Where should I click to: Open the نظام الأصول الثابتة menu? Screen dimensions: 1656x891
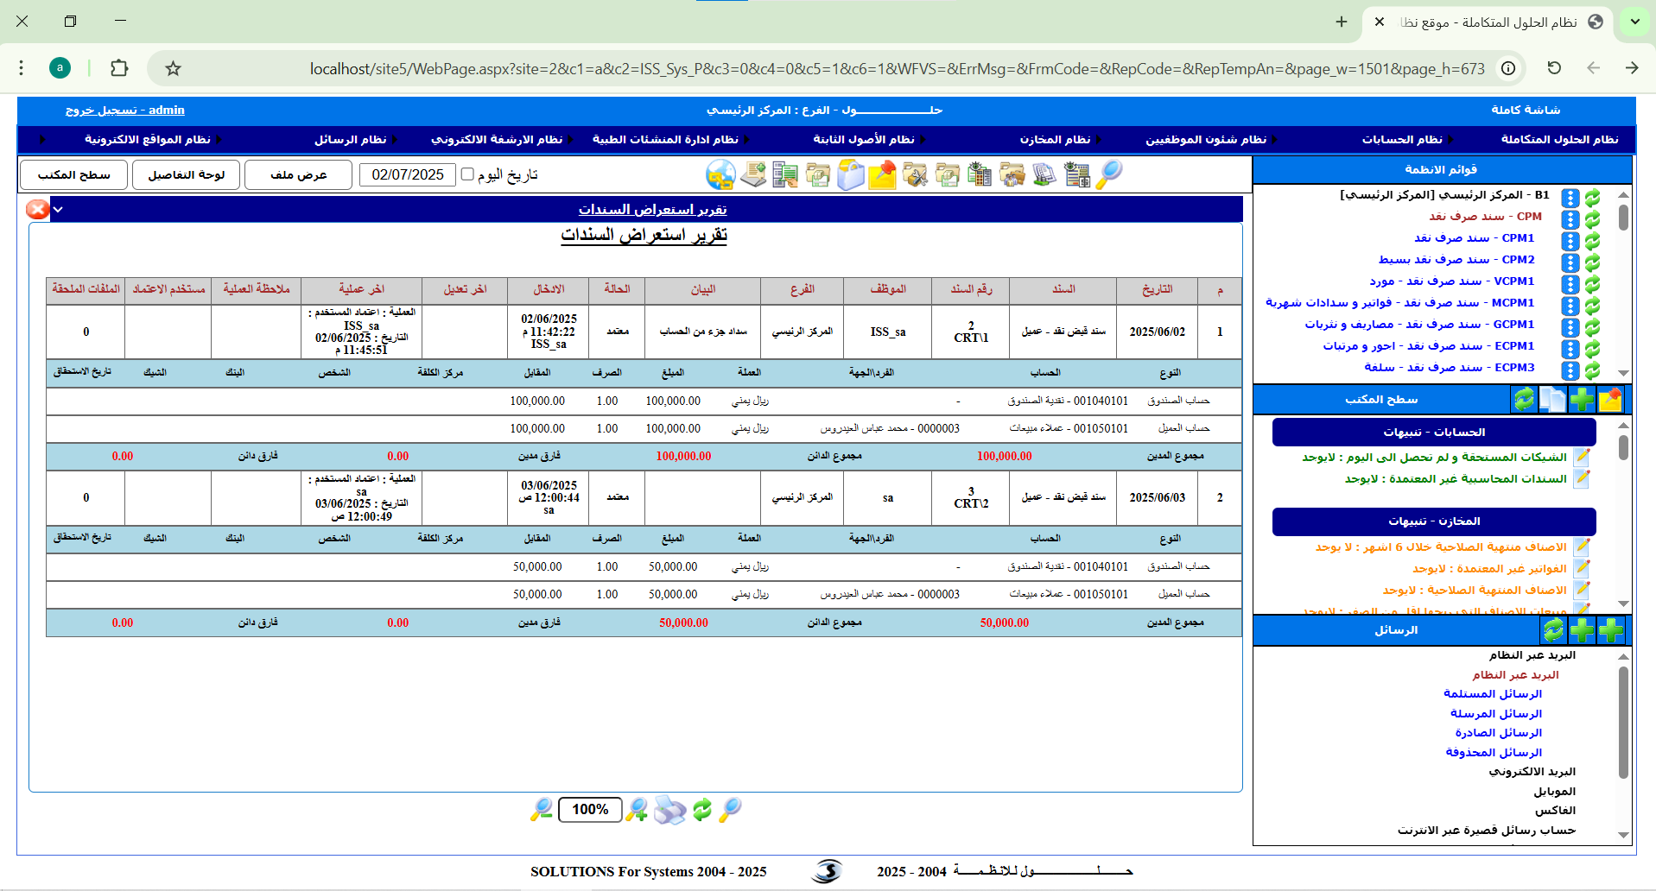coord(863,139)
